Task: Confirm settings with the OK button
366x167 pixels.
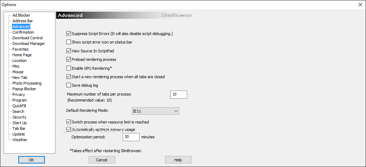Action: [31, 160]
